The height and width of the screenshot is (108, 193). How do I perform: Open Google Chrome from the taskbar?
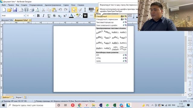80,105
